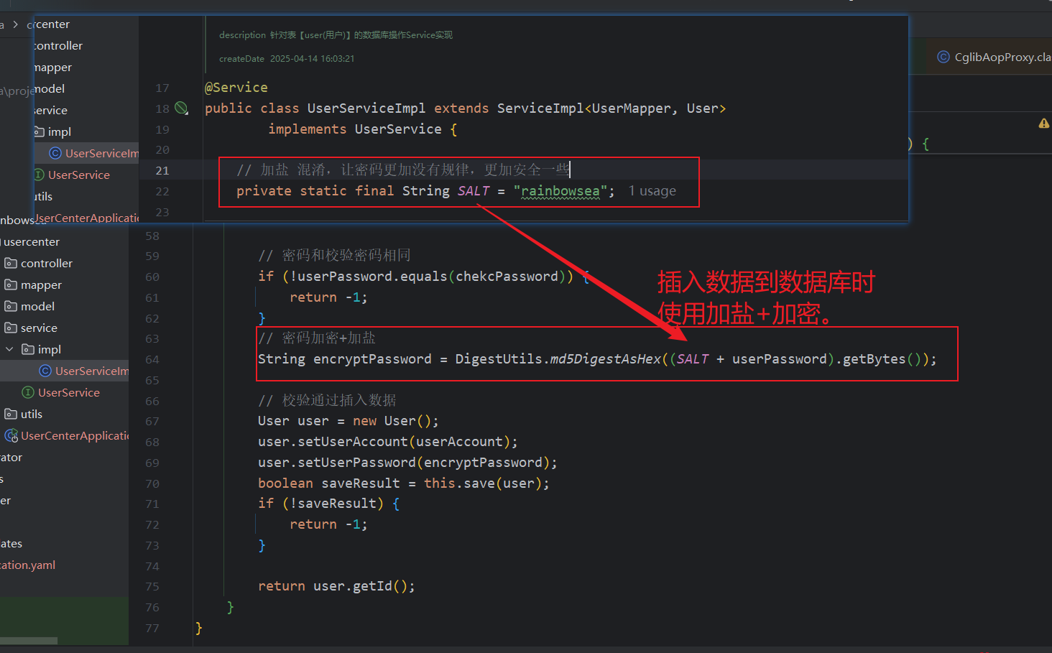Image resolution: width=1052 pixels, height=653 pixels.
Task: Click the "rainbowsea" string literal on line 22
Action: coord(560,191)
